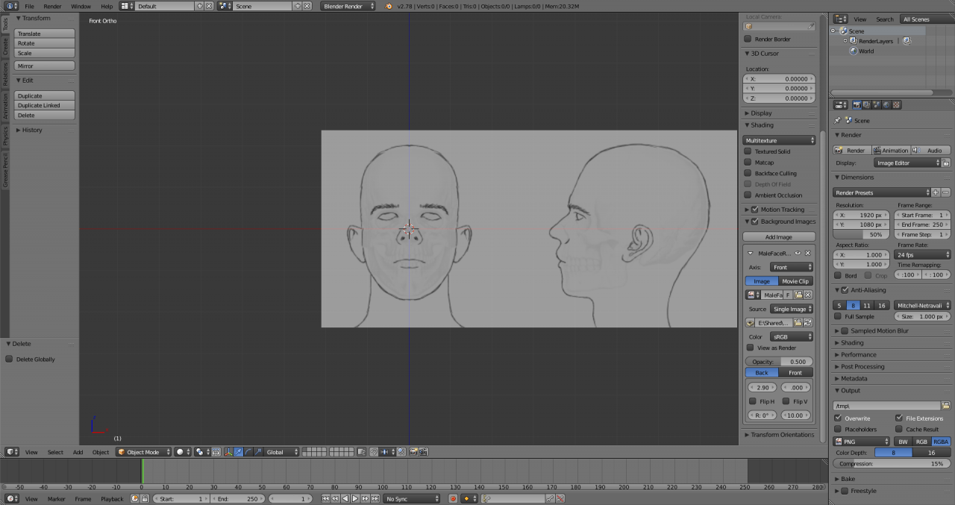Toggle the Overwrite checkbox in Output
This screenshot has height=505, width=955.
838,418
